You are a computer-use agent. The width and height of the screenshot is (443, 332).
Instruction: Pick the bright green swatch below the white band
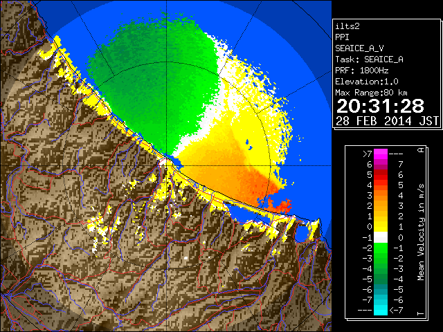(381, 248)
